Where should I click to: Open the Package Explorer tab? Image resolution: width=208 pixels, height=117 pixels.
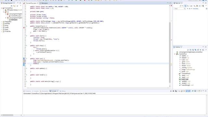point(7,3)
